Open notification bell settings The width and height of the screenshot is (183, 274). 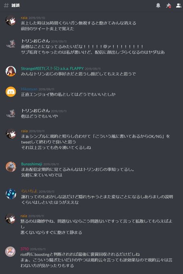pyautogui.click(x=158, y=5)
